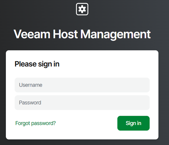The image size is (169, 145).
Task: Select the Username placeholder text
Action: coord(31,85)
